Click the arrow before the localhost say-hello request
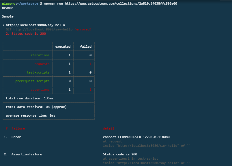 3,25
